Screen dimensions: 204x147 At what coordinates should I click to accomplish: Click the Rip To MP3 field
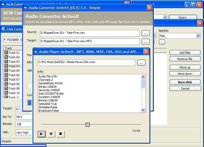24,117
